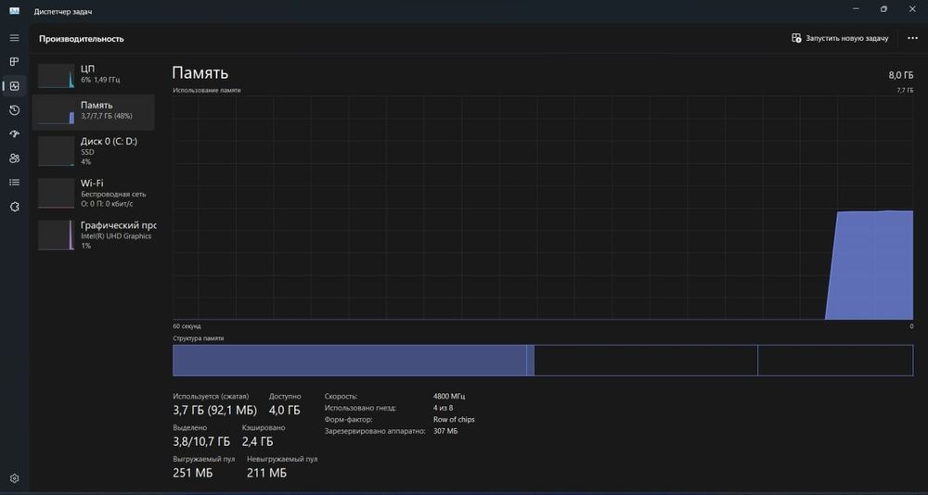The height and width of the screenshot is (495, 928).
Task: Open the Services puzzle icon in sidebar
Action: (x=15, y=207)
